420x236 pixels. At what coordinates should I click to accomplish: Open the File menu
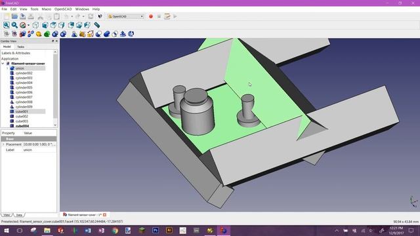5,9
